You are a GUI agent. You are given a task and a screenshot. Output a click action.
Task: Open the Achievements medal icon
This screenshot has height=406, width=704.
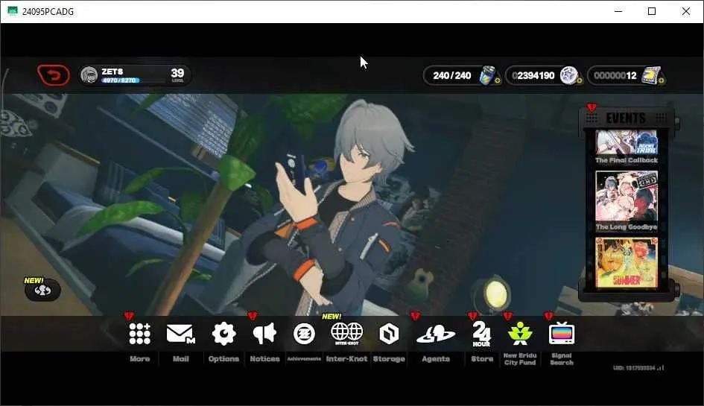click(x=304, y=334)
